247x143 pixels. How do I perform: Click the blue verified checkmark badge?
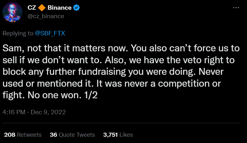(x=76, y=8)
